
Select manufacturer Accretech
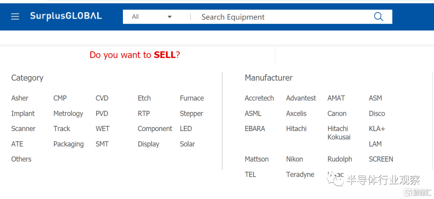[259, 98]
